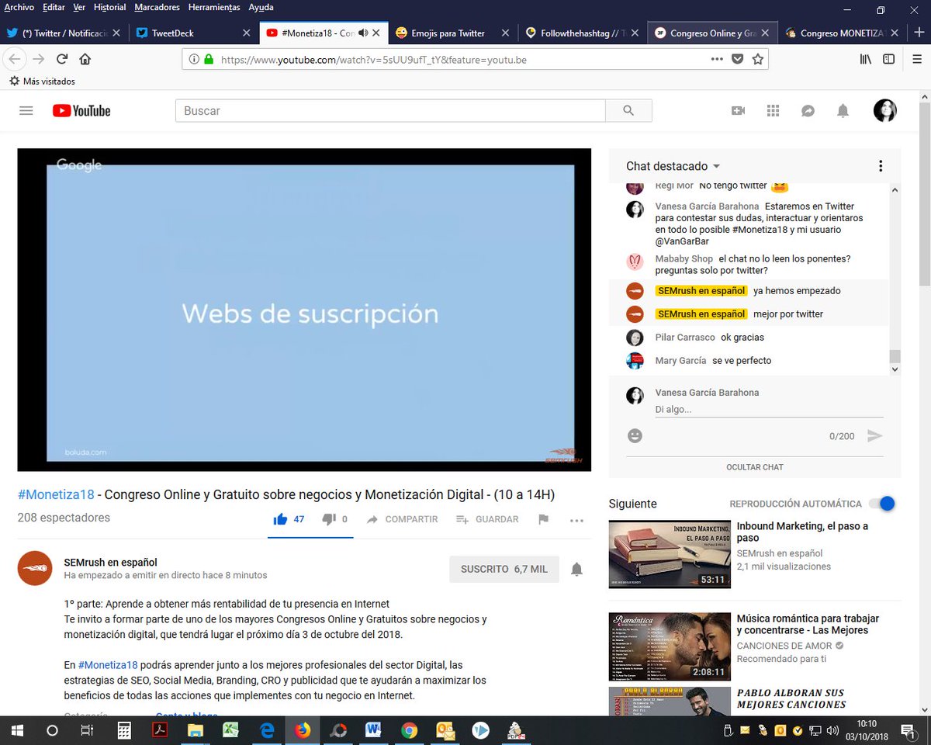The height and width of the screenshot is (745, 931).
Task: Open the Firefox application menu
Action: [x=915, y=59]
